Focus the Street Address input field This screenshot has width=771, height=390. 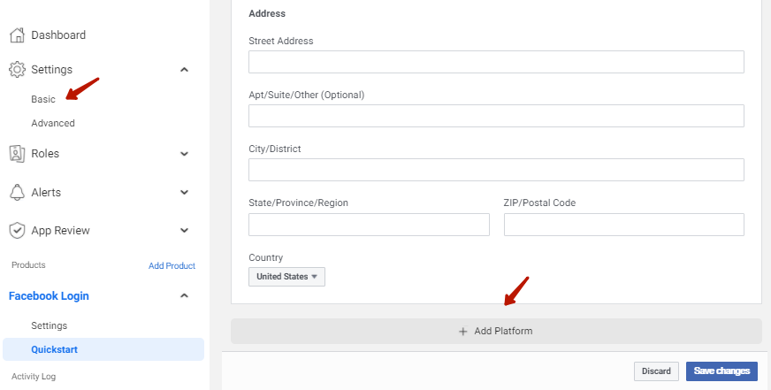coord(496,62)
